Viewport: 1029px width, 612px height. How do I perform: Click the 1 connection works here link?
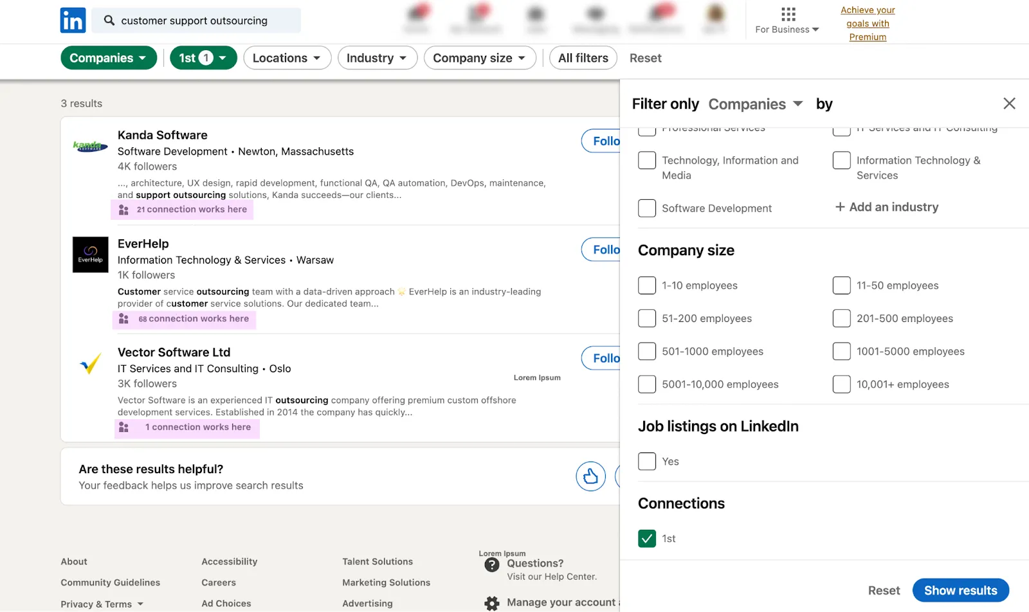[198, 428]
